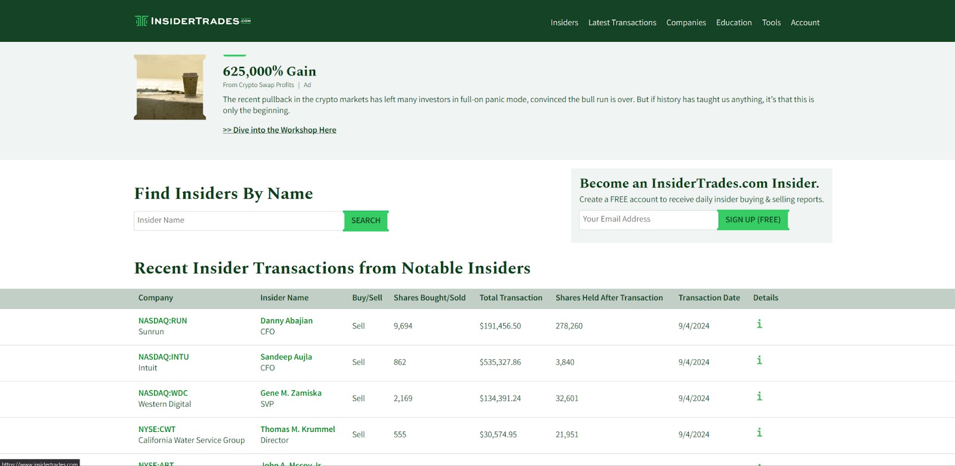Select the 278,260 shares held value
955x466 pixels.
pyautogui.click(x=569, y=326)
